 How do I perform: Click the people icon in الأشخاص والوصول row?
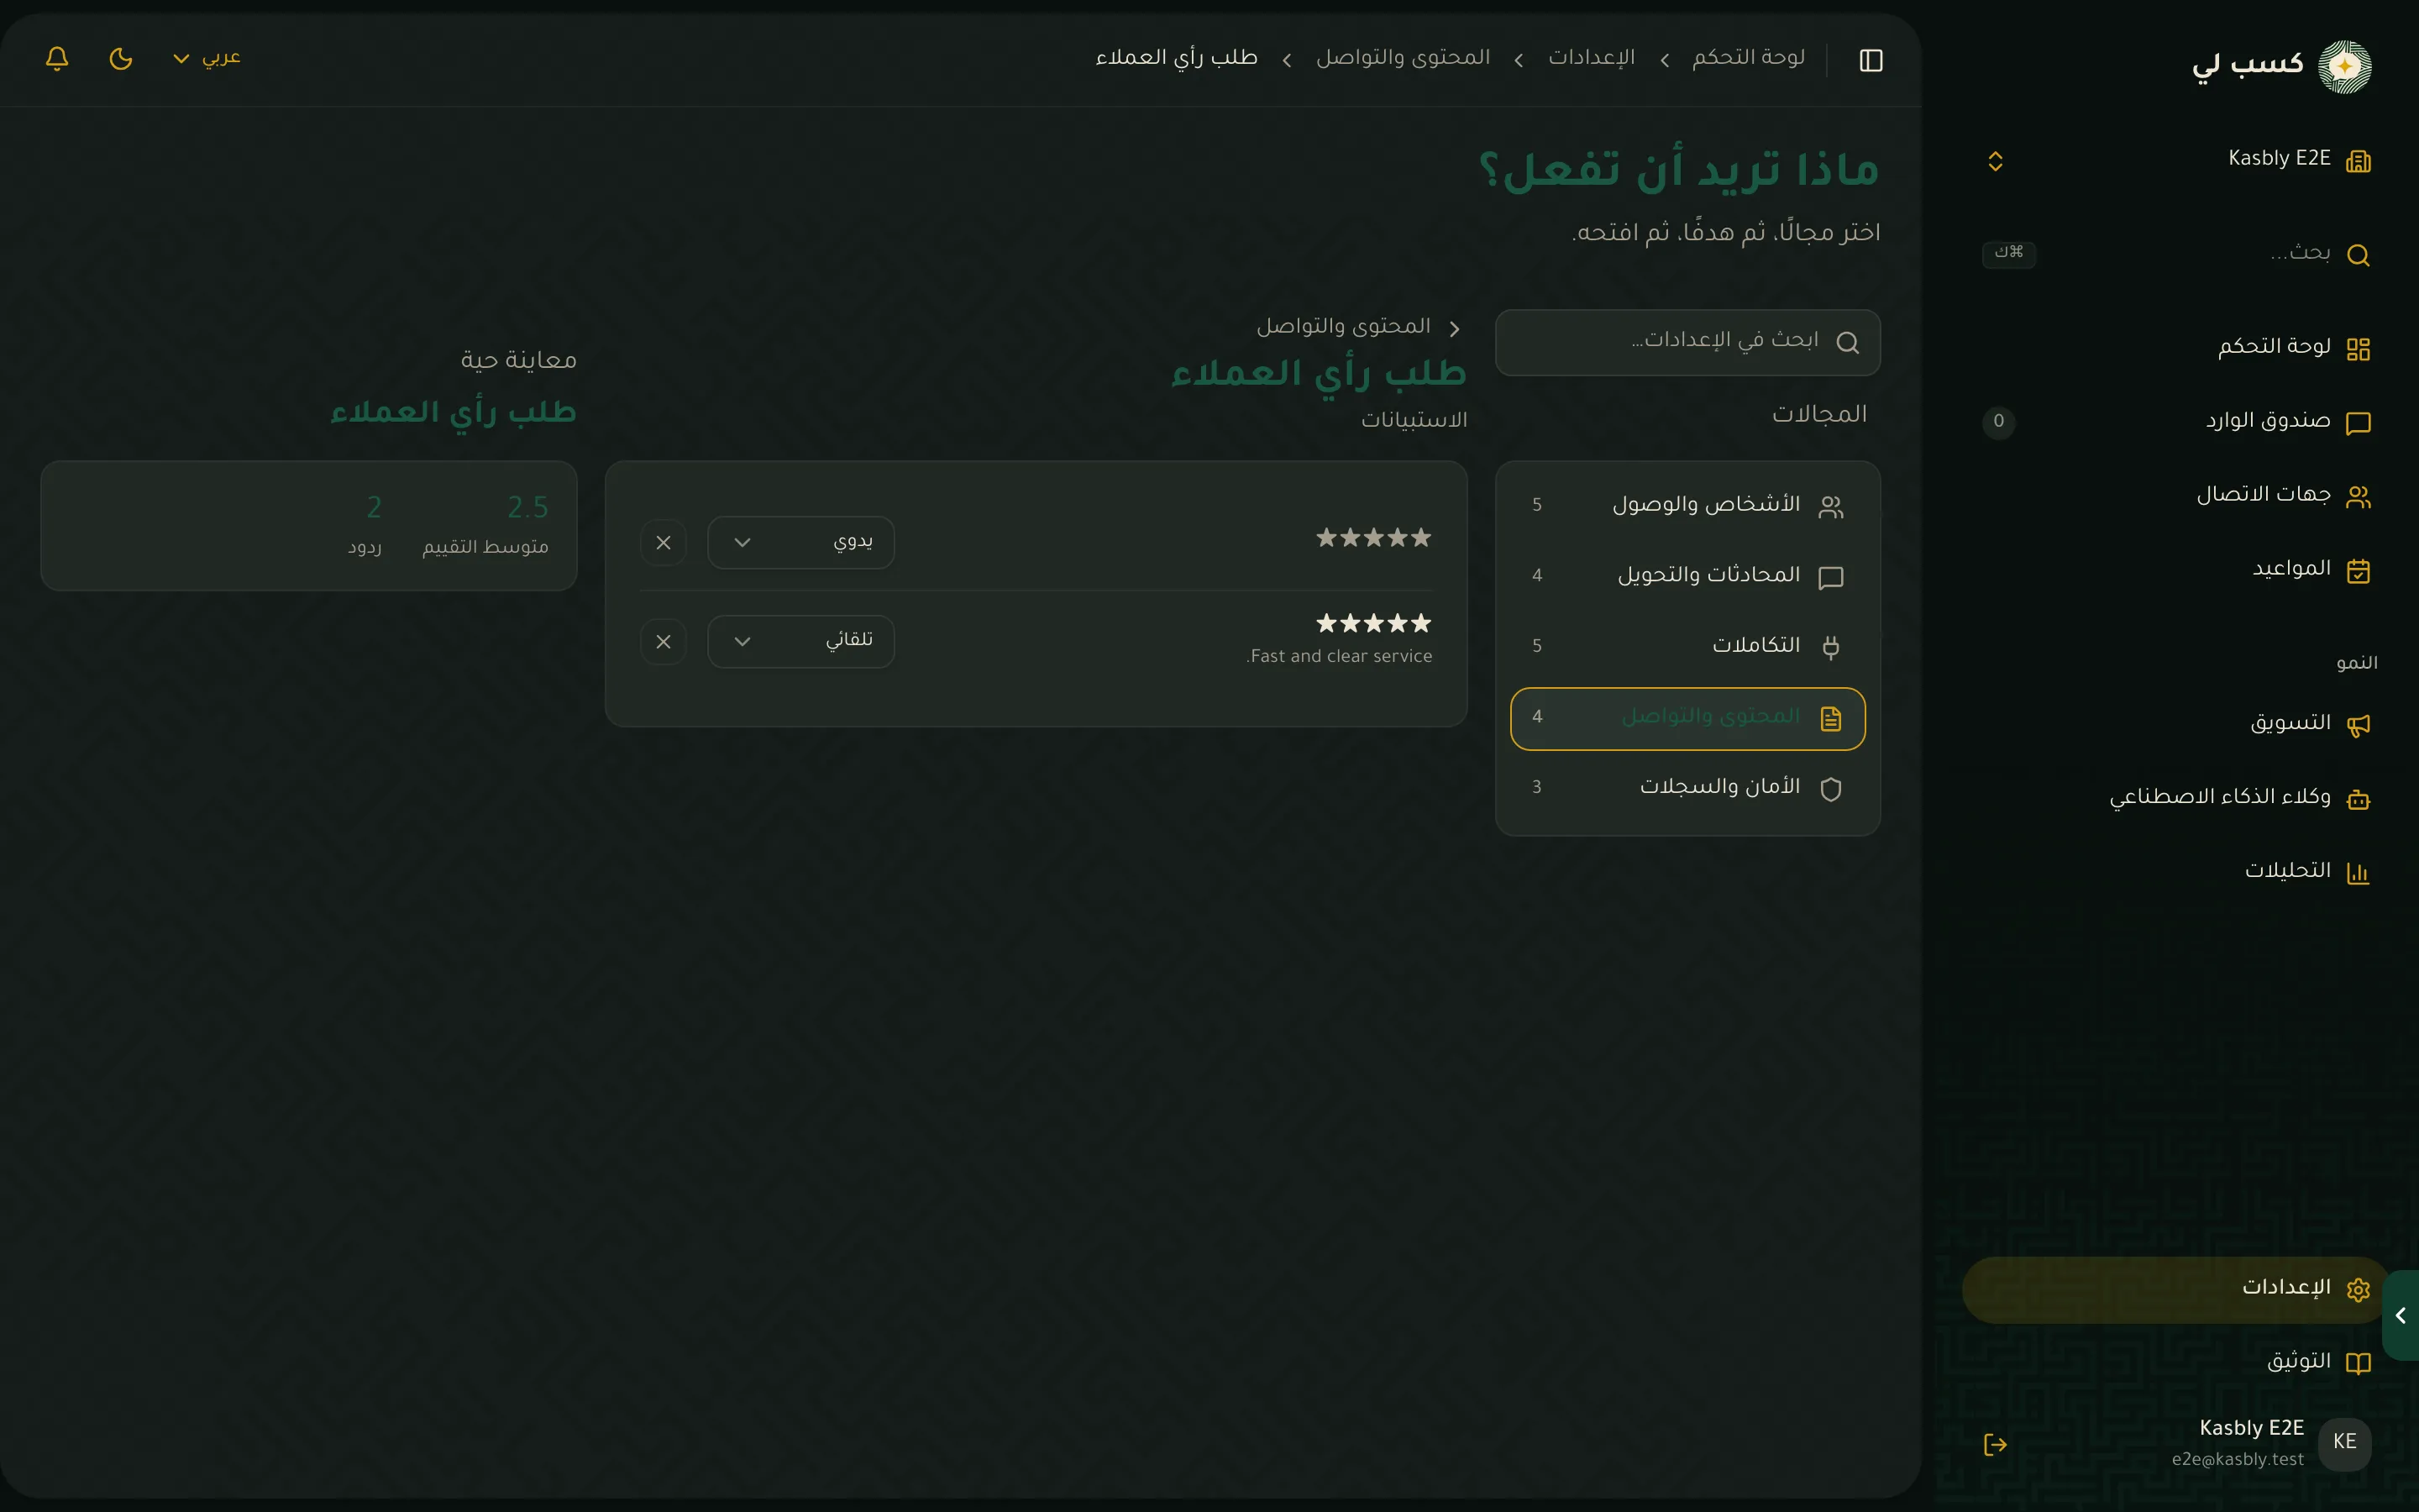click(x=1831, y=507)
